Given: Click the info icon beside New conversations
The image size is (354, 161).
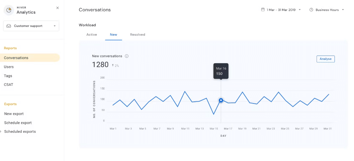Looking at the screenshot, I should click(x=127, y=56).
